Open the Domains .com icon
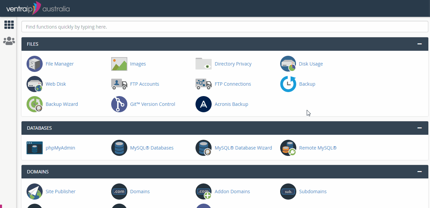 [119, 192]
